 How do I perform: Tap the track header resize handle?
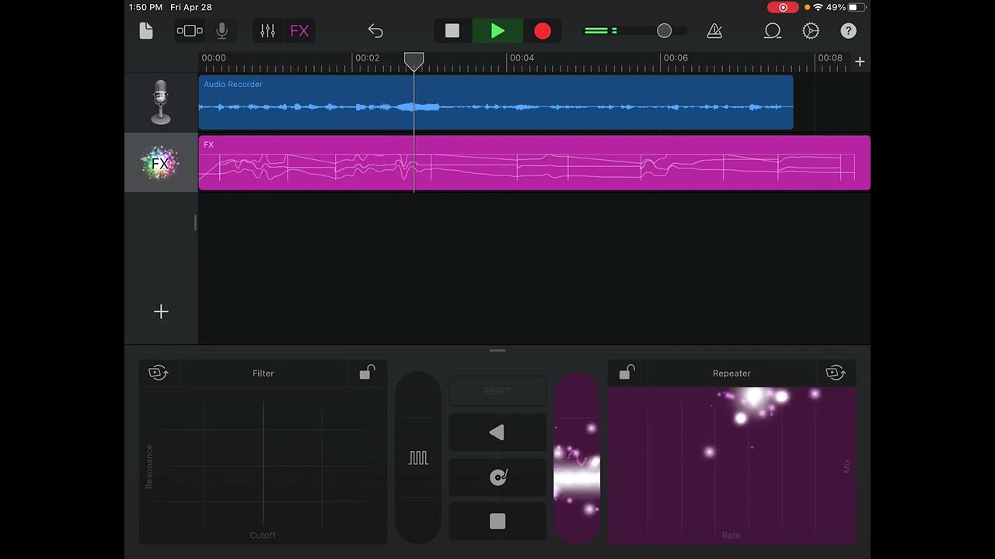tap(195, 223)
